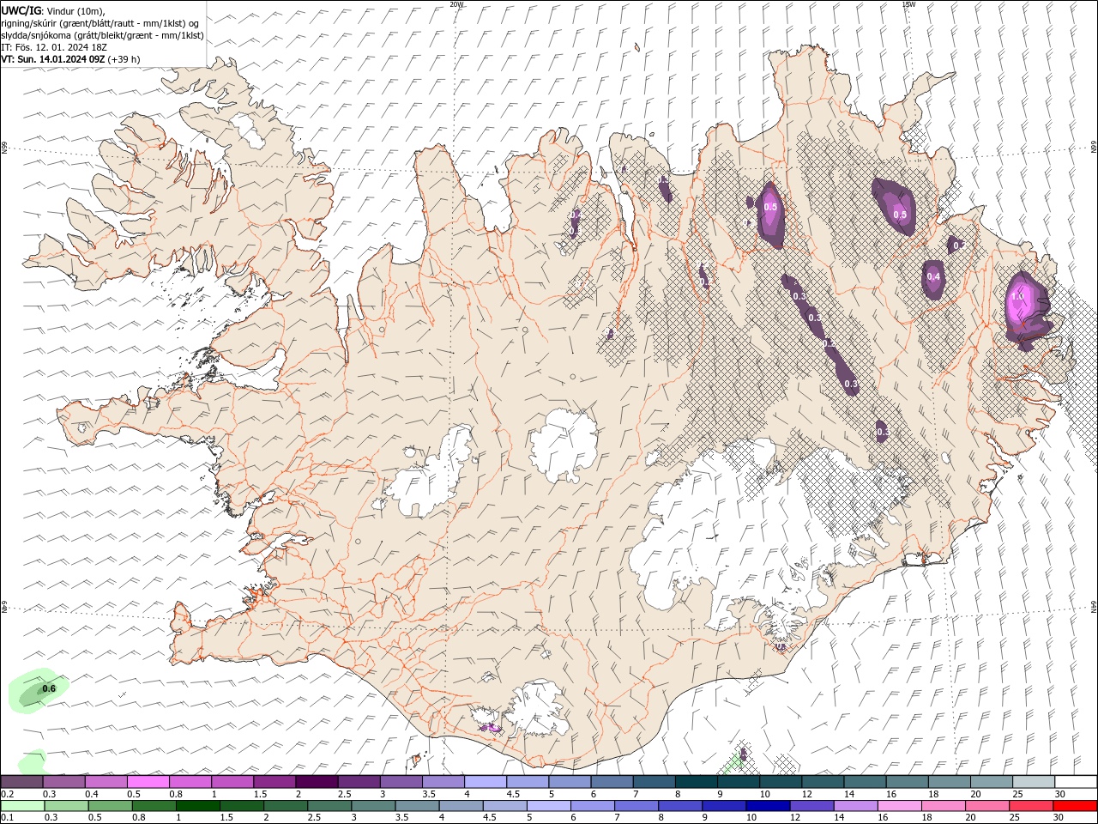Select the pale grey swatch labeled 25 in upper scale

click(1035, 781)
